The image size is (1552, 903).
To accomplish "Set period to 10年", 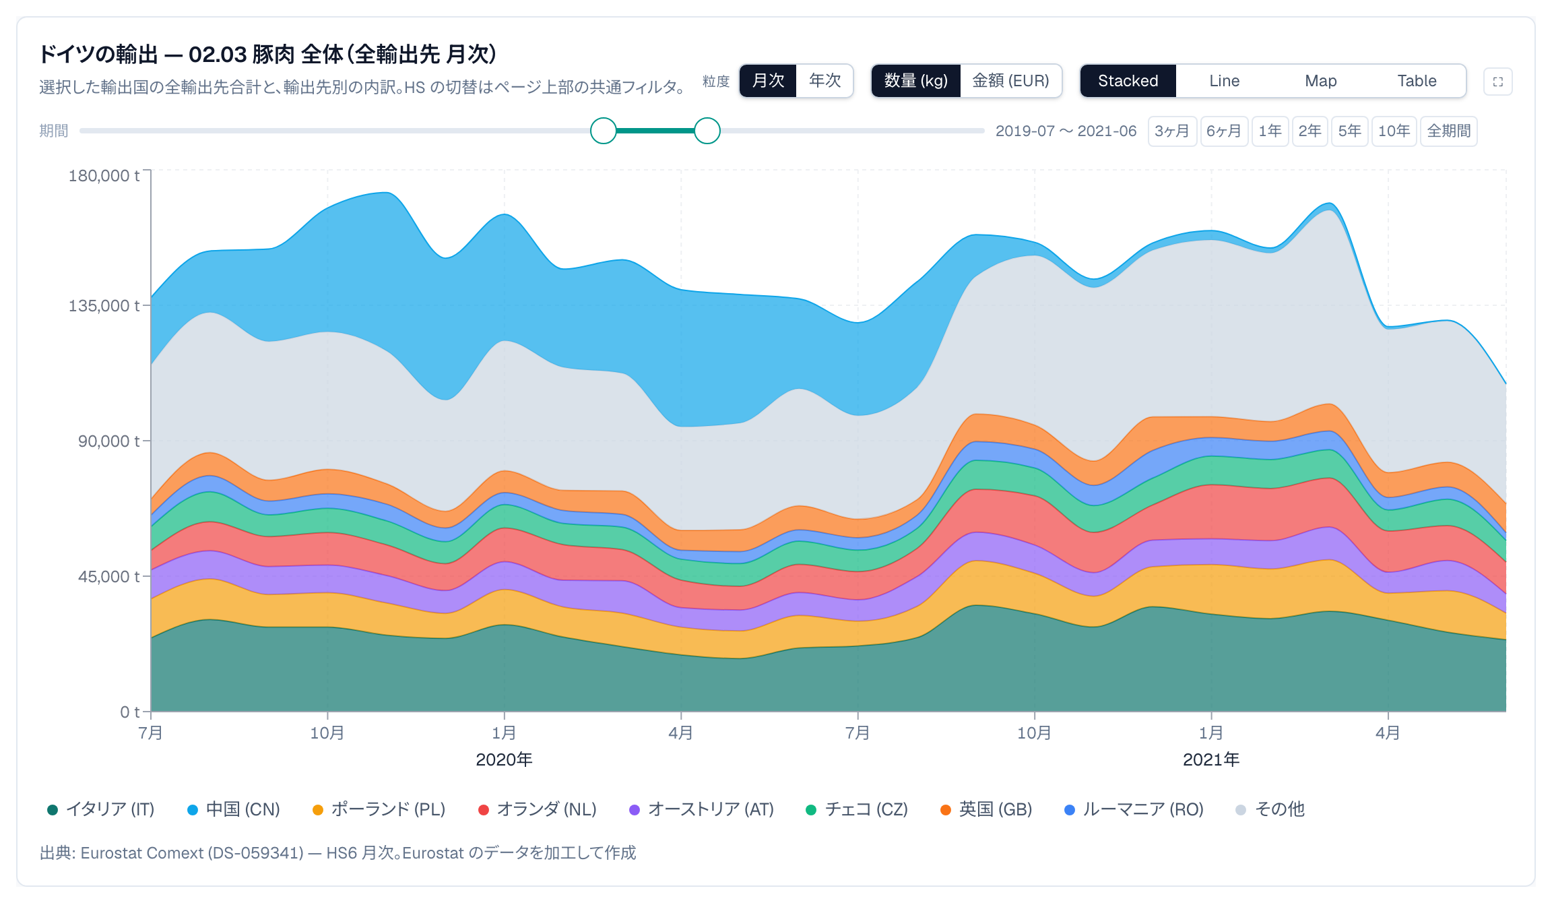I will (x=1394, y=131).
